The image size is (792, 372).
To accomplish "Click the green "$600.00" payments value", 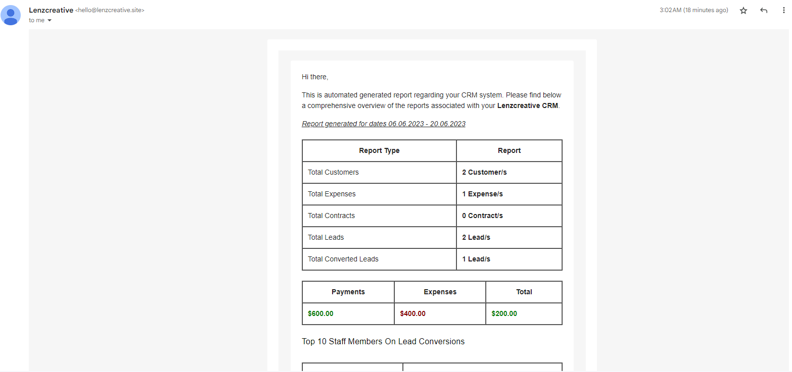I will click(320, 313).
